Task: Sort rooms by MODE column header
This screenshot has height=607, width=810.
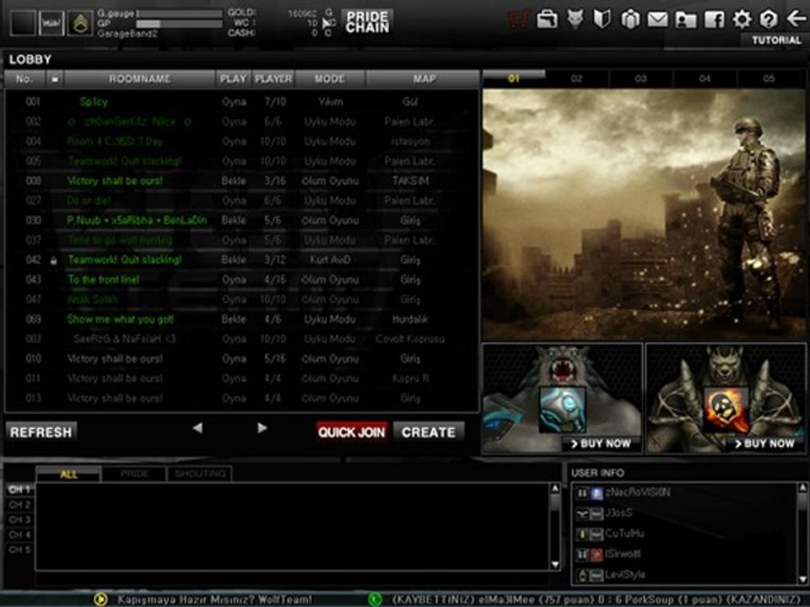Action: [x=330, y=78]
